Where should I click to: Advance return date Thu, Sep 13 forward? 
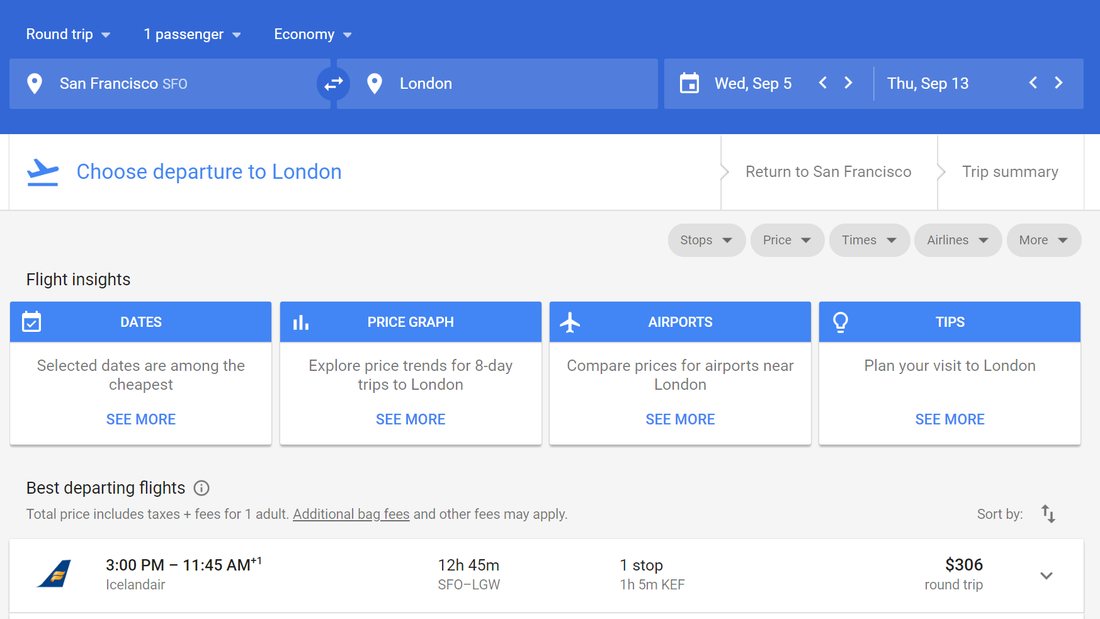[1058, 83]
